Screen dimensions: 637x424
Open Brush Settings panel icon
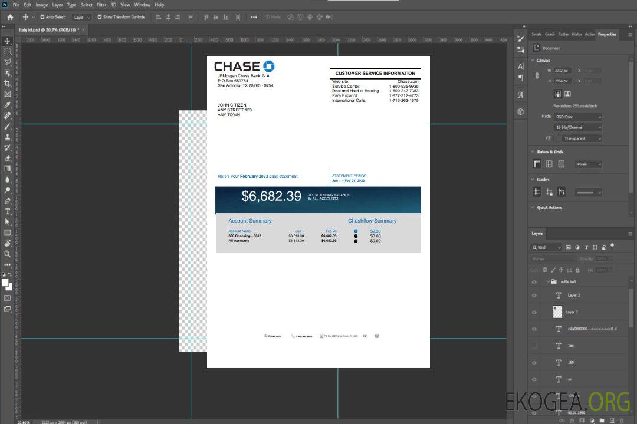point(520,38)
